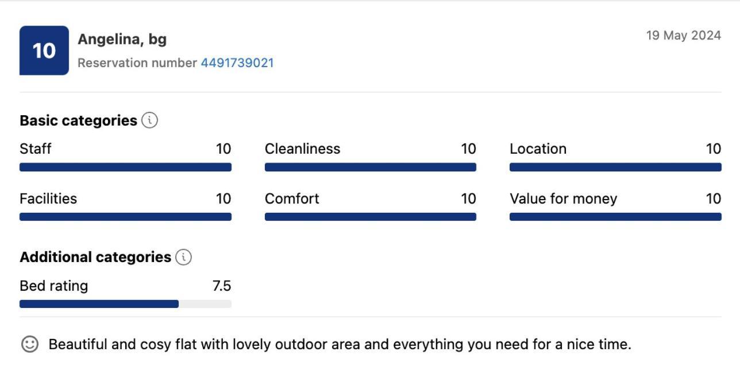Viewport: 740px width, 367px height.
Task: Click the Additional categories heading
Action: pyautogui.click(x=95, y=257)
